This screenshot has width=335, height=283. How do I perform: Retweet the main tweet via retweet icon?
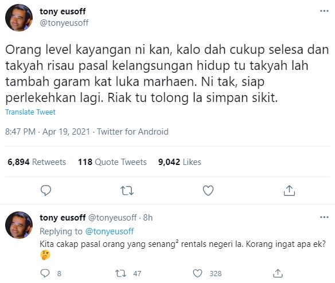127,191
